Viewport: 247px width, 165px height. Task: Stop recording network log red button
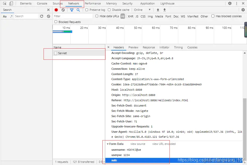point(56,10)
